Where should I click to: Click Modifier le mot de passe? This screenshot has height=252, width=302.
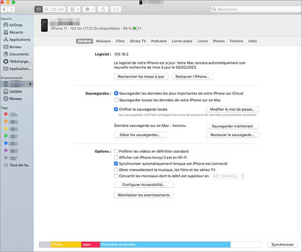232,109
